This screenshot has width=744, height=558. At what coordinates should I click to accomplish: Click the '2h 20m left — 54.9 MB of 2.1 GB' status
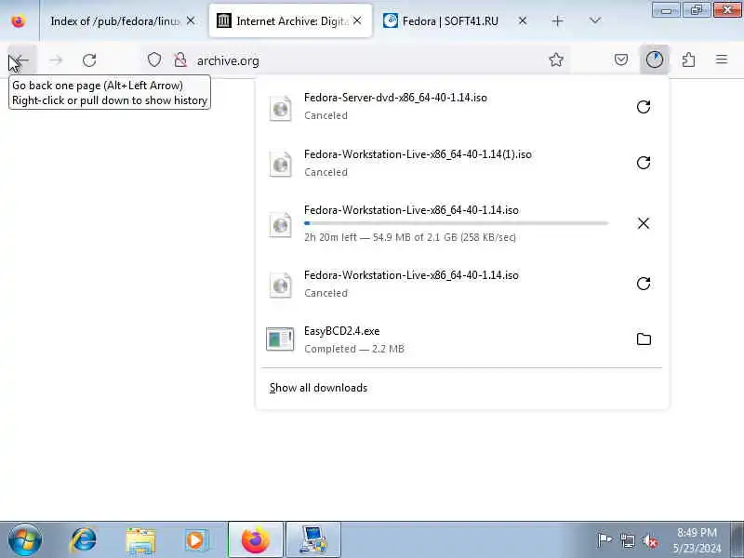410,237
